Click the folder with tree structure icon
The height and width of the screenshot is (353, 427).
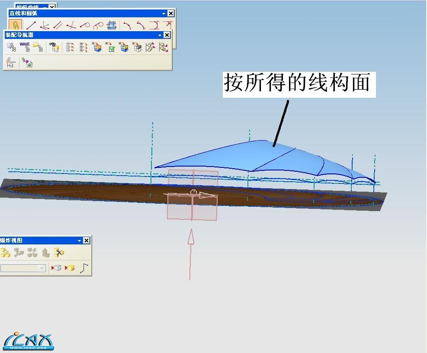point(38,47)
